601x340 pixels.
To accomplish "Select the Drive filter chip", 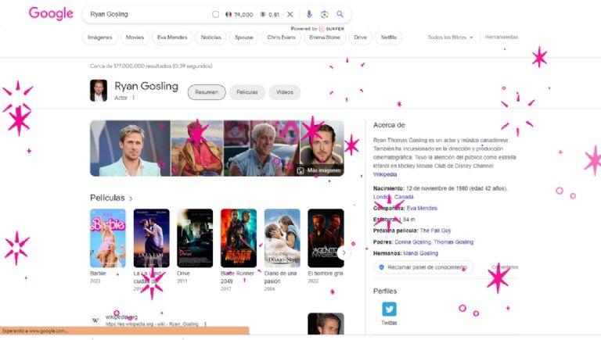I will point(360,38).
